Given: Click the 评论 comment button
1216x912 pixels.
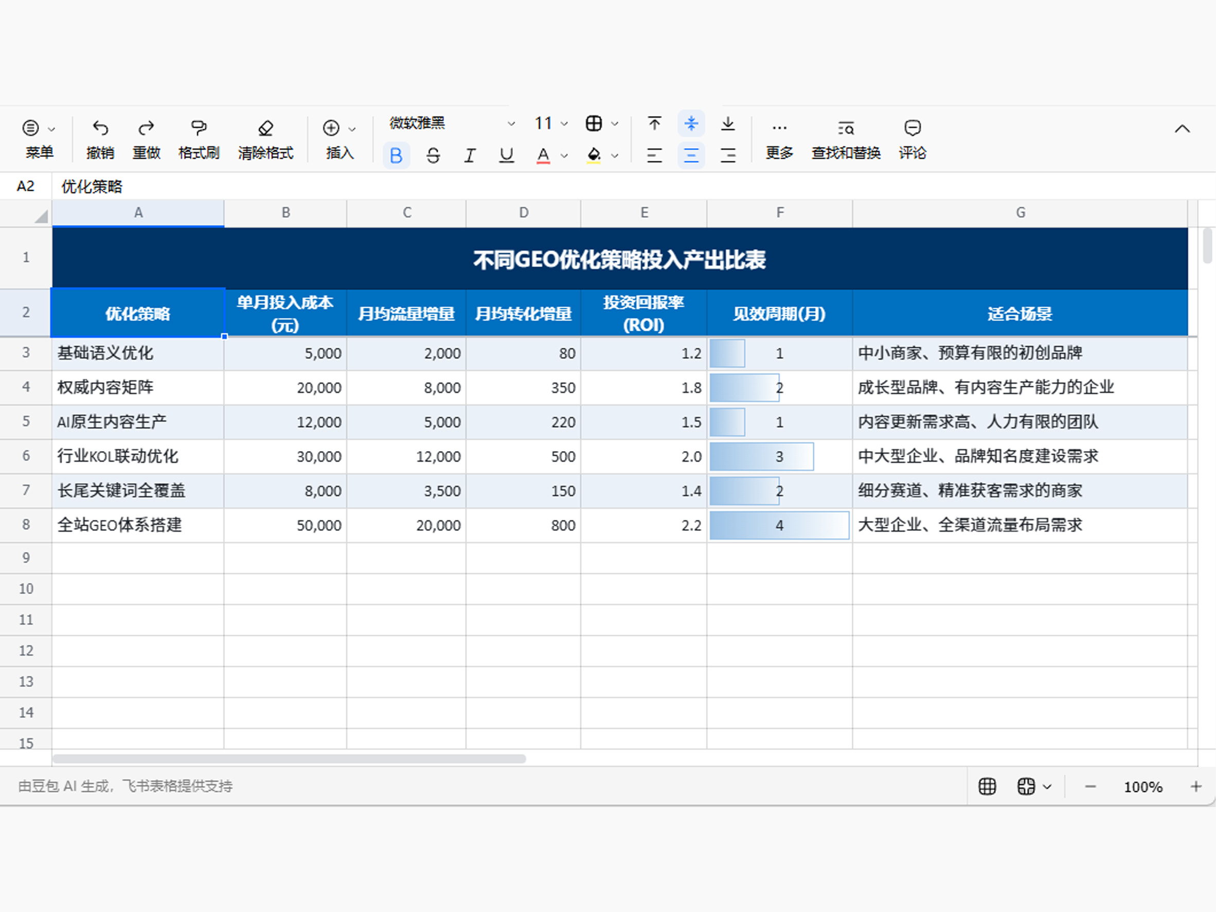Looking at the screenshot, I should (913, 139).
